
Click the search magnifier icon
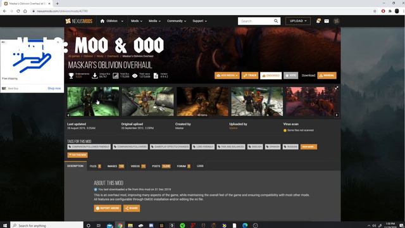276,21
